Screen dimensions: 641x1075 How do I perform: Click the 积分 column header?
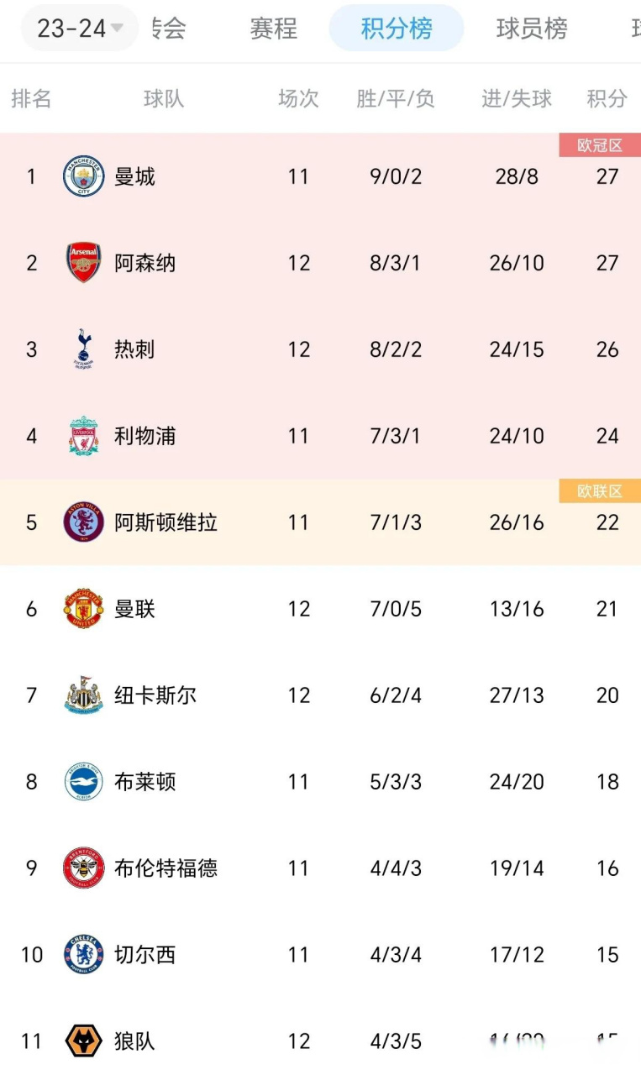607,99
